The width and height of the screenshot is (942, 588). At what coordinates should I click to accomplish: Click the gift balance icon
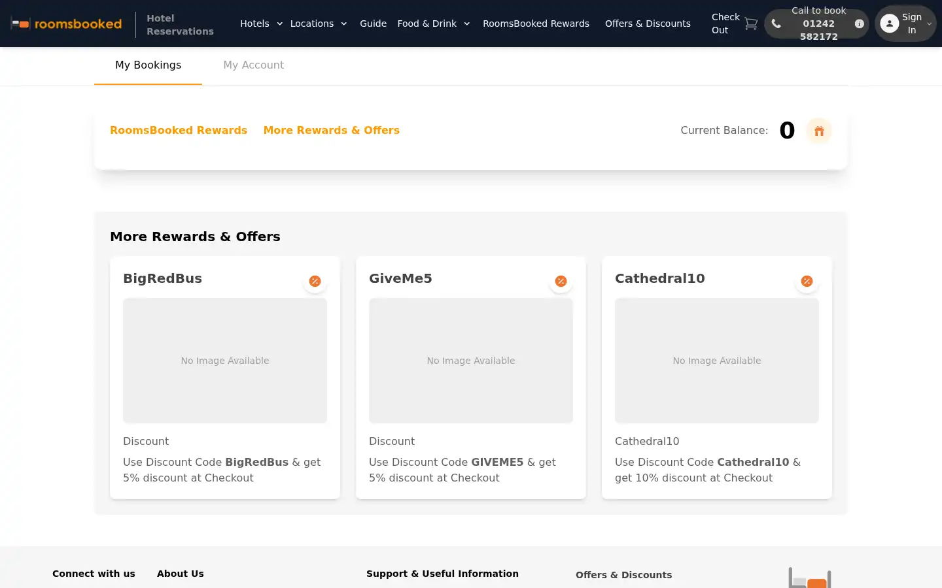pyautogui.click(x=819, y=131)
